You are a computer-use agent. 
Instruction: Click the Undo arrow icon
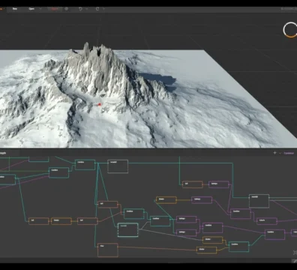tap(80, 9)
